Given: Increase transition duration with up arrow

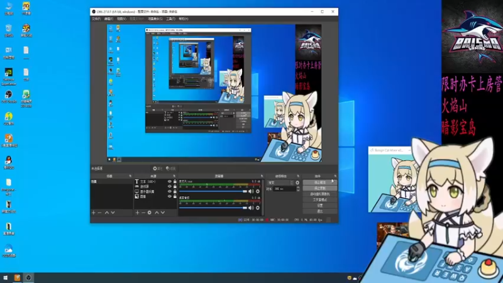Looking at the screenshot, I should click(x=298, y=187).
